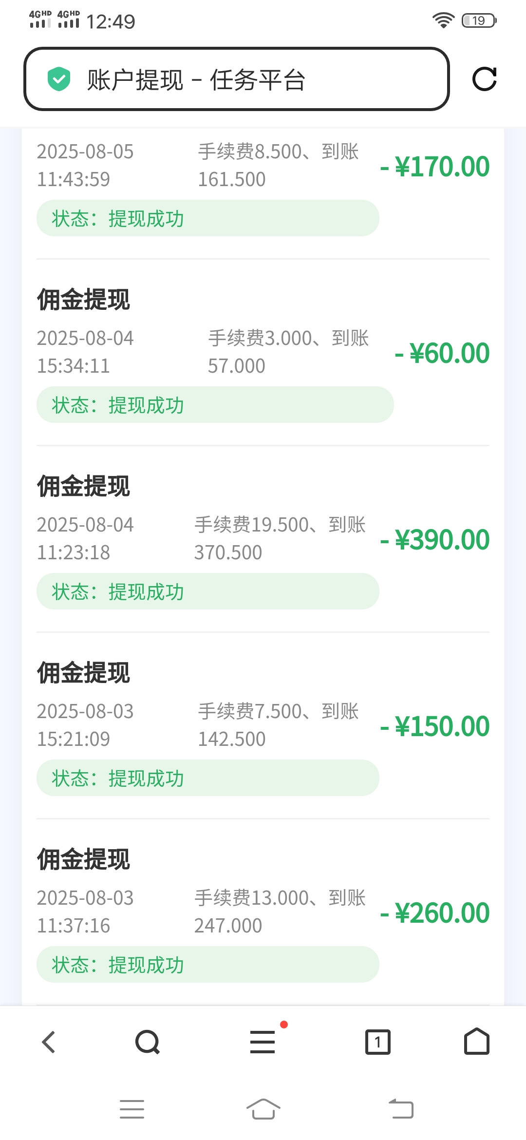
Task: Tap the ¥150.00 withdrawal success status badge
Action: 207,778
